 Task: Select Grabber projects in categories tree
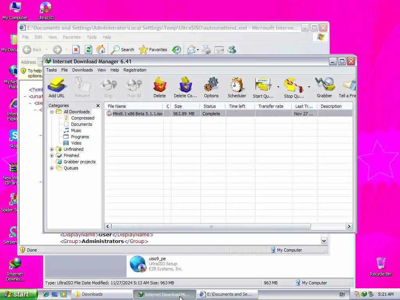point(79,162)
